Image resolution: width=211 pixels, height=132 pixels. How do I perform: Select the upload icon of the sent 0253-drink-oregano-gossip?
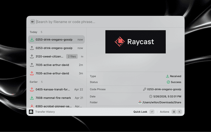[x=32, y=48]
